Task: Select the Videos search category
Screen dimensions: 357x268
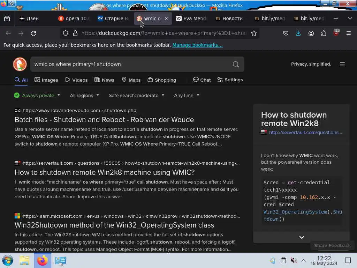Action: tap(76, 80)
